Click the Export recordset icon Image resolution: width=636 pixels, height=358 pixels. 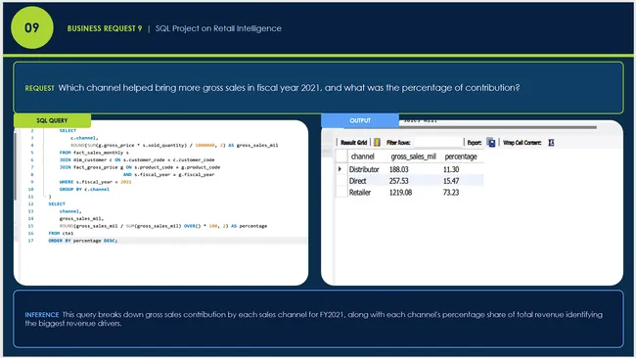(491, 142)
